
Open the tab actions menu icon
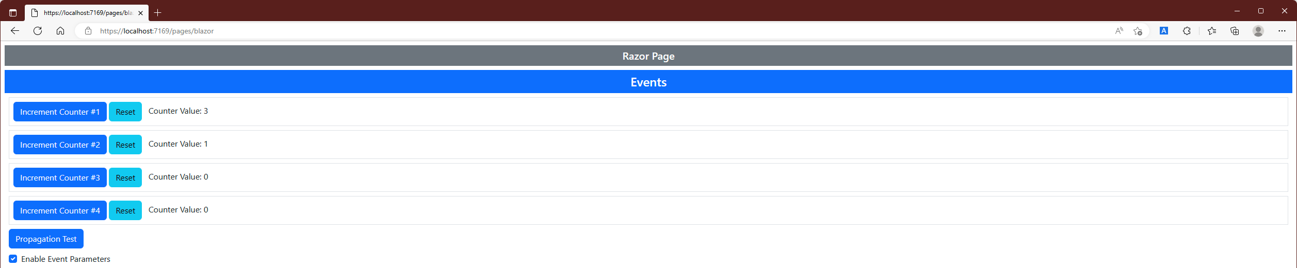tap(13, 13)
